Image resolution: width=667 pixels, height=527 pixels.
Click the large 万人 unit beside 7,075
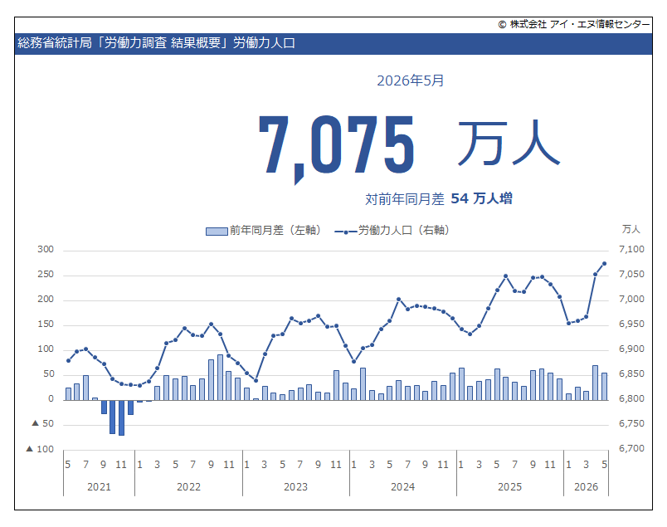coord(509,144)
